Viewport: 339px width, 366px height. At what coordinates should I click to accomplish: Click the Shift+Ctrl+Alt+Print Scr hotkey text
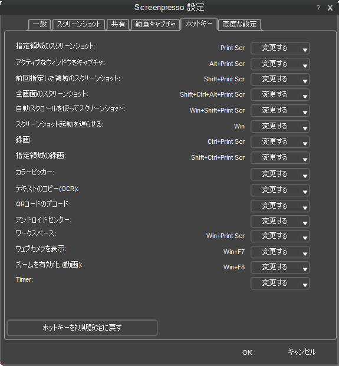pyautogui.click(x=212, y=94)
